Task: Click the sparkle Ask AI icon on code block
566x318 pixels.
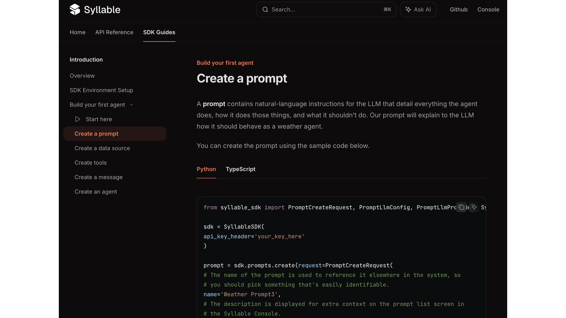Action: point(474,207)
